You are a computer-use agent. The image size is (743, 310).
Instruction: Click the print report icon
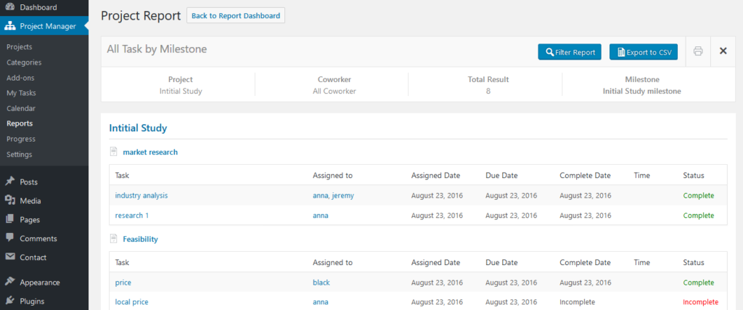point(698,52)
